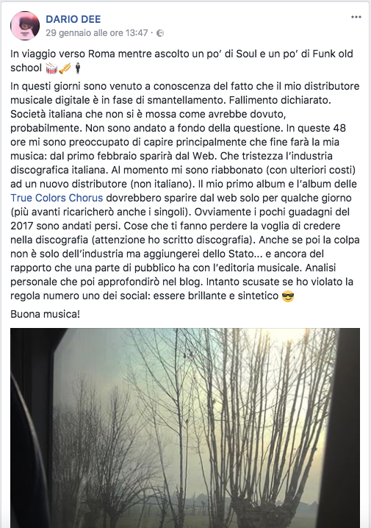The width and height of the screenshot is (371, 528).
Task: Open Dario Dee's profile picture avatar
Action: tap(25, 26)
